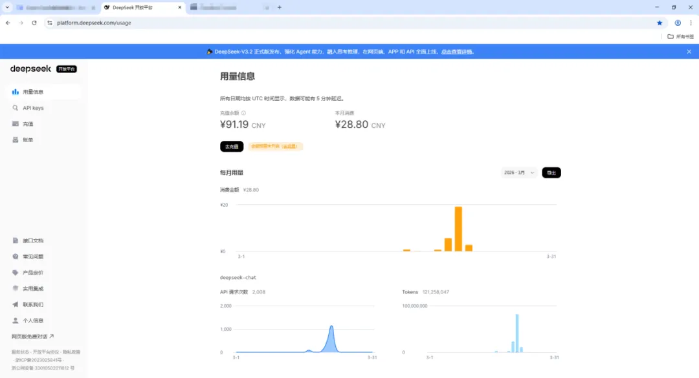Screen dimensions: 699x378
Task: Click the API requests count 2,008
Action: pos(258,292)
